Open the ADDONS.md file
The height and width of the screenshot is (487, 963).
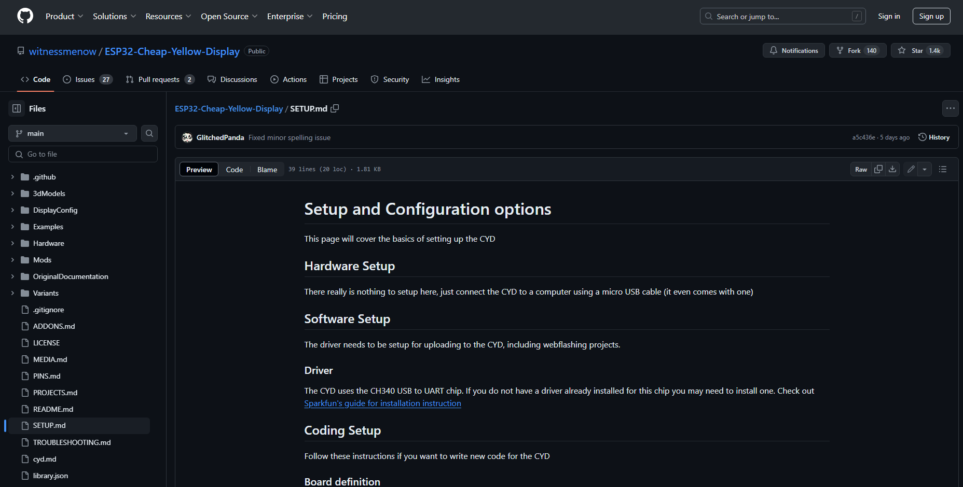[54, 326]
